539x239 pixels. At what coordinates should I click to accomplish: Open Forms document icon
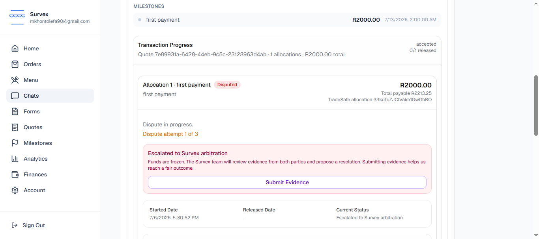[x=15, y=111]
